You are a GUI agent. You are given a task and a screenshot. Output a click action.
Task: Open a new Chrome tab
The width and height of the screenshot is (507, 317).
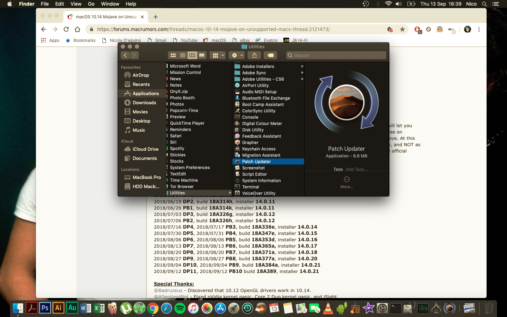[156, 17]
